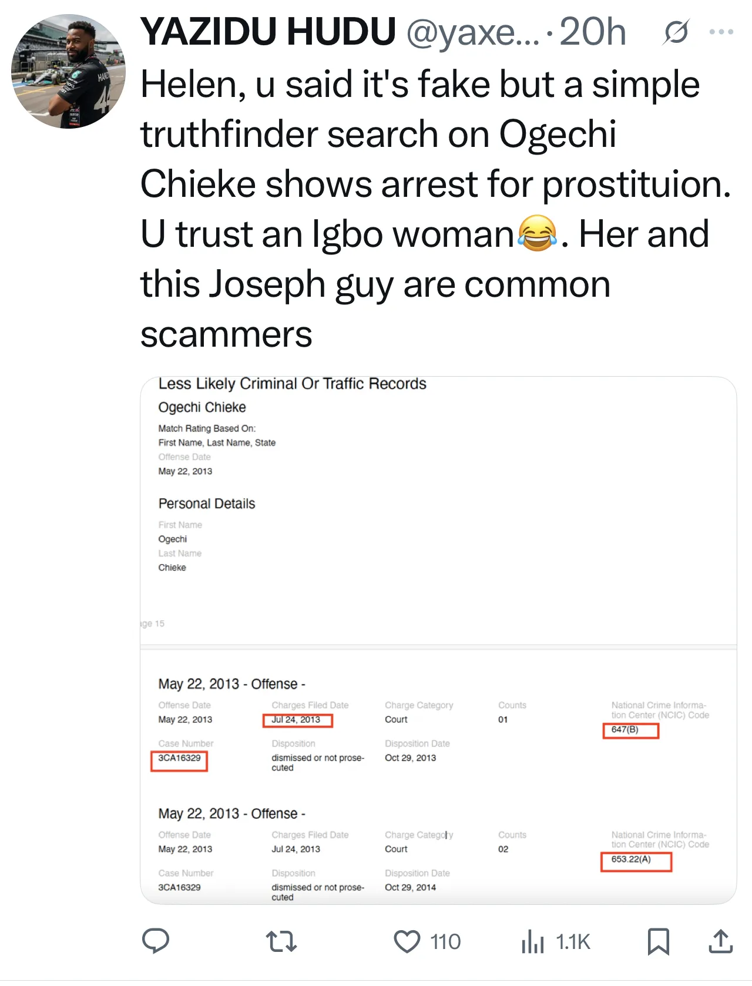The image size is (752, 986).
Task: View analytics via the bar chart icon
Action: tap(533, 941)
